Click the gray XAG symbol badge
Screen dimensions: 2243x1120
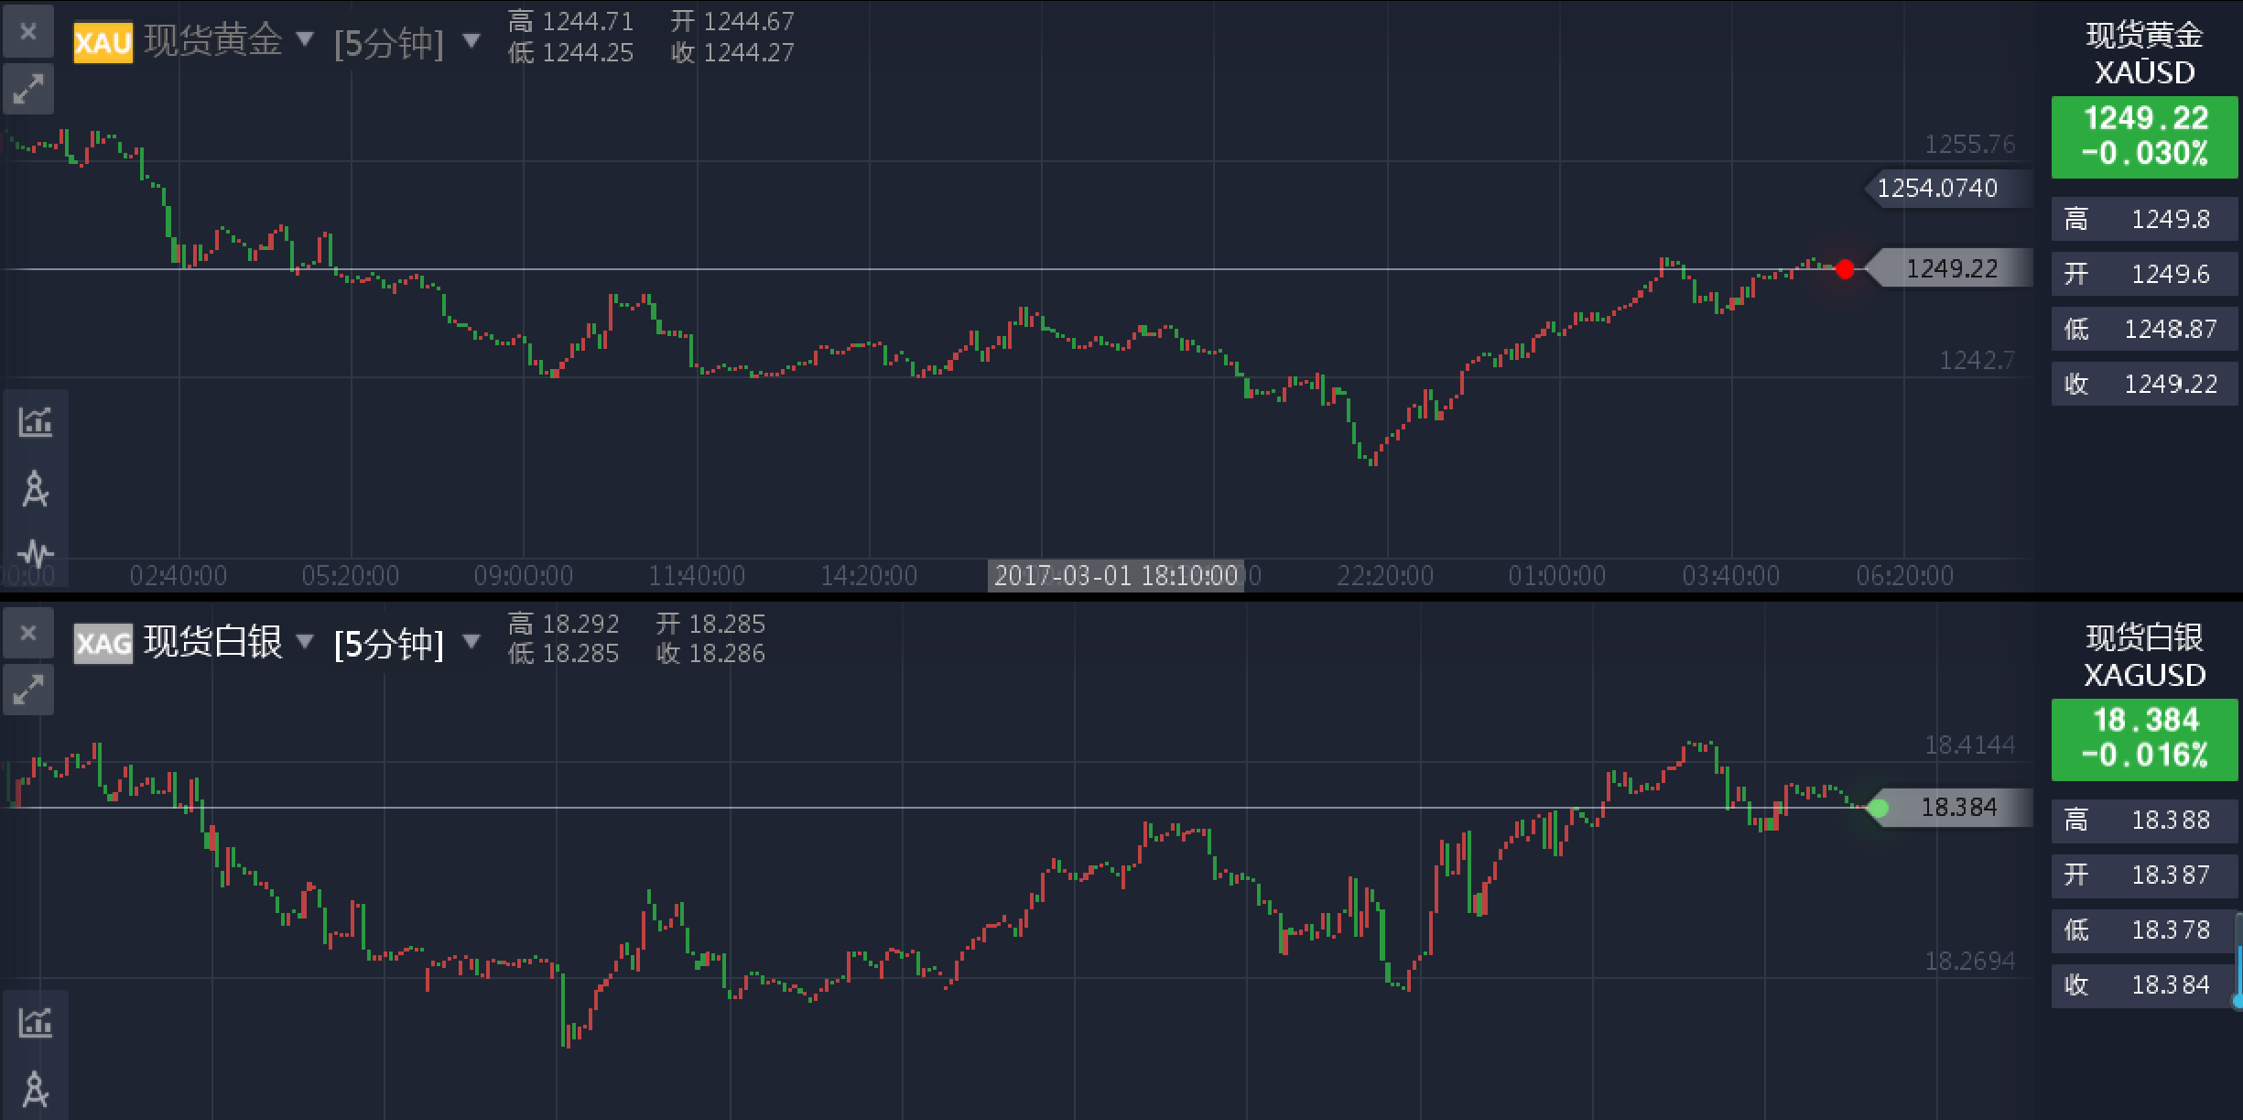point(103,644)
